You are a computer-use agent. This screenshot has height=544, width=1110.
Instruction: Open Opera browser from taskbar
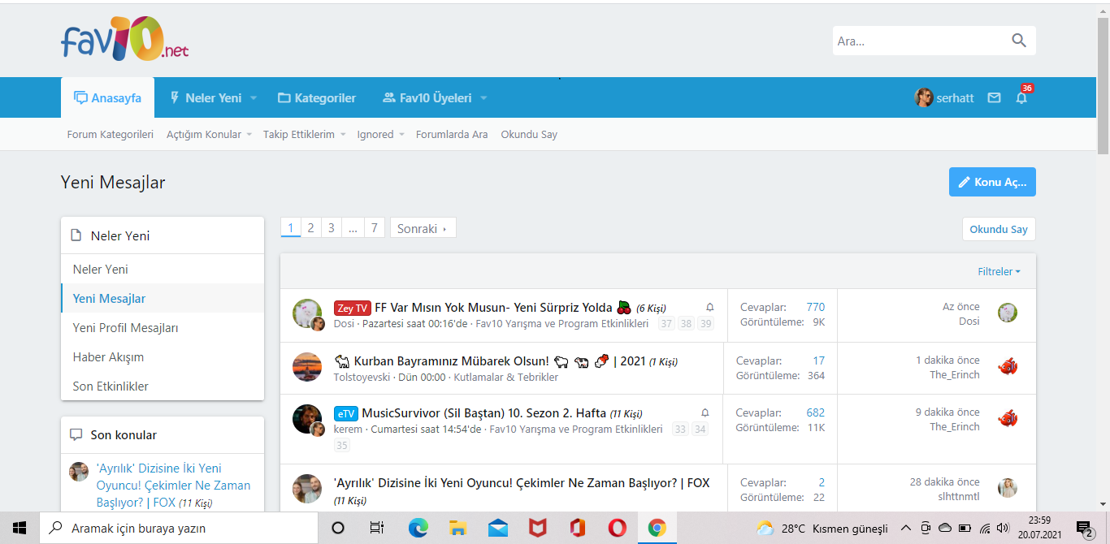click(x=617, y=528)
